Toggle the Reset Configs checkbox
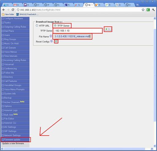This screenshot has height=151, width=157. [56, 42]
